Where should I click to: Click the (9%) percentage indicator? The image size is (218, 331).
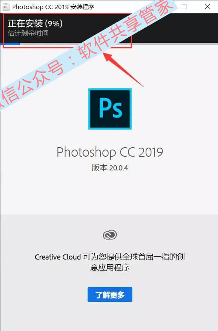[54, 24]
